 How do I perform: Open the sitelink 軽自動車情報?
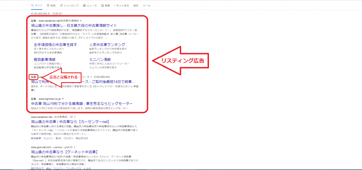pyautogui.click(x=45, y=59)
